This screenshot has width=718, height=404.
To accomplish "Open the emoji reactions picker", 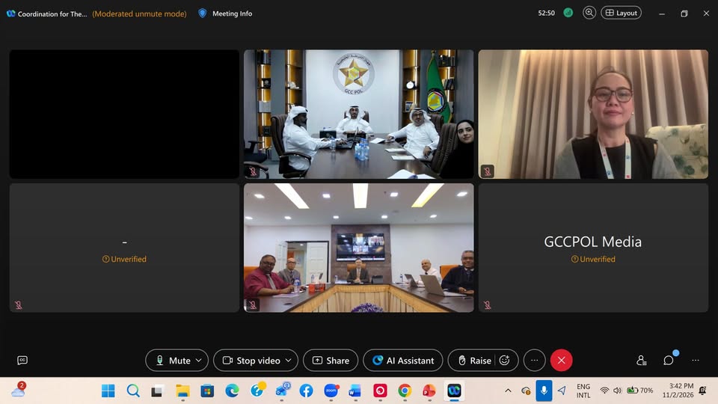I will pyautogui.click(x=505, y=360).
